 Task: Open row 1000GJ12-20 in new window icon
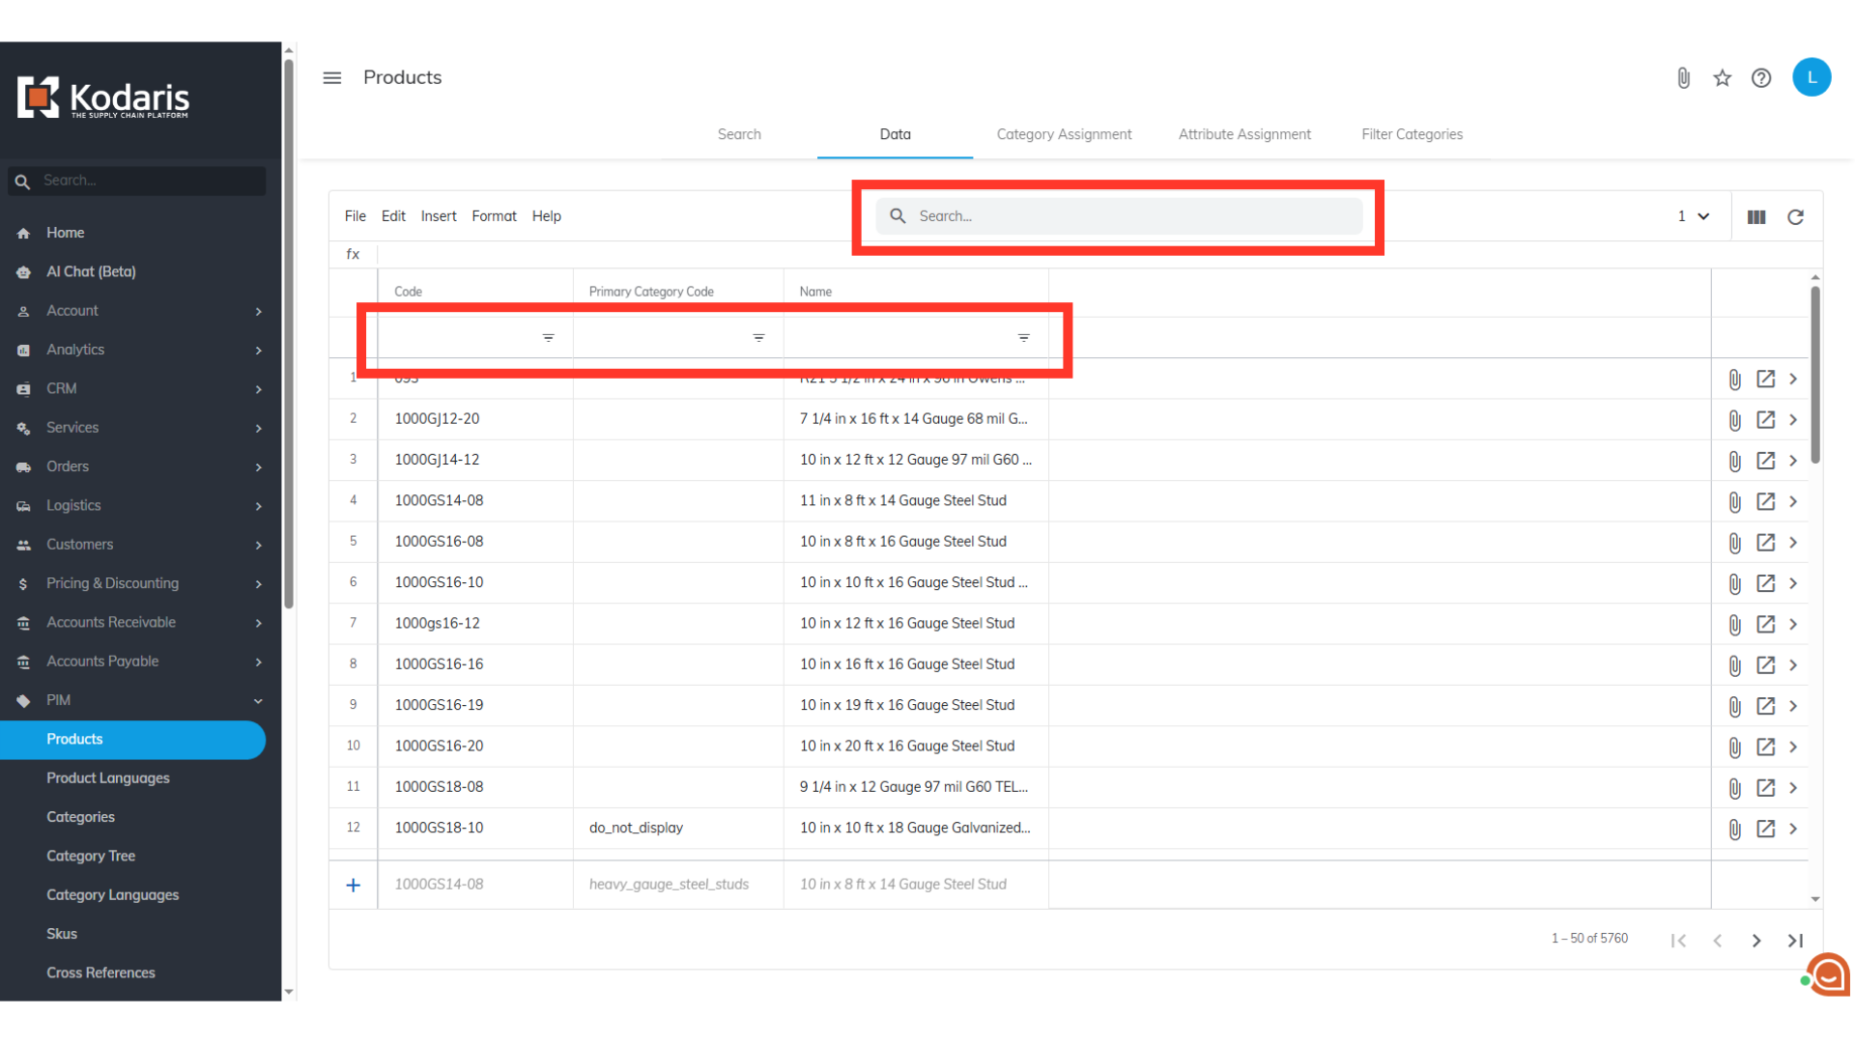point(1765,420)
